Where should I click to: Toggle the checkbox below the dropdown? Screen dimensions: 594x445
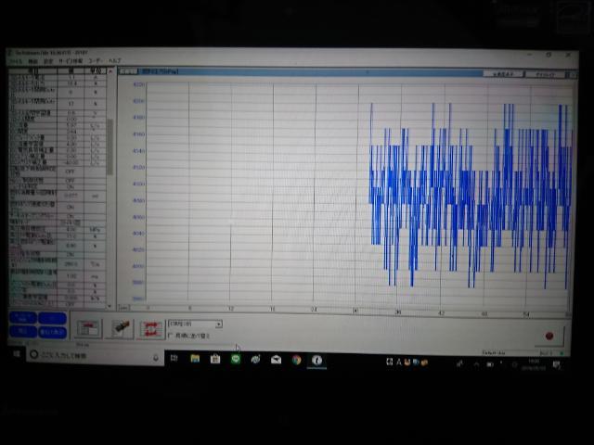[168, 335]
